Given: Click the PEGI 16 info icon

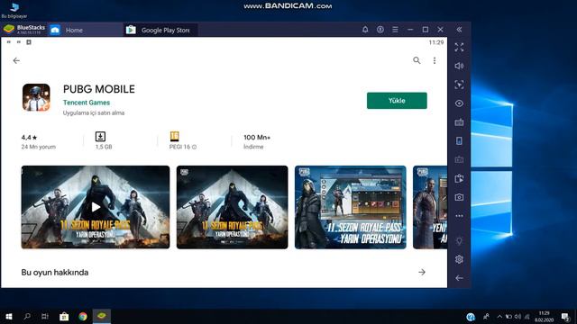Looking at the screenshot, I should tap(195, 147).
